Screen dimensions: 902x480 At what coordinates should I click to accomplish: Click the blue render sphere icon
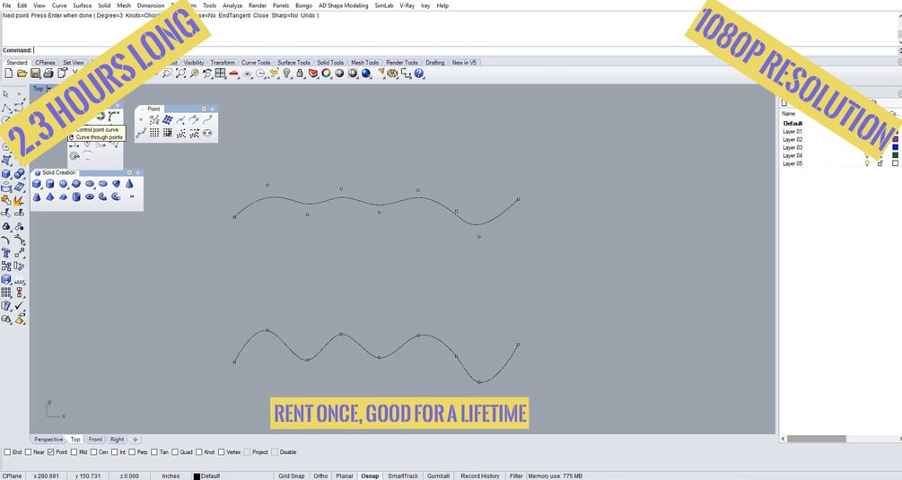click(366, 74)
